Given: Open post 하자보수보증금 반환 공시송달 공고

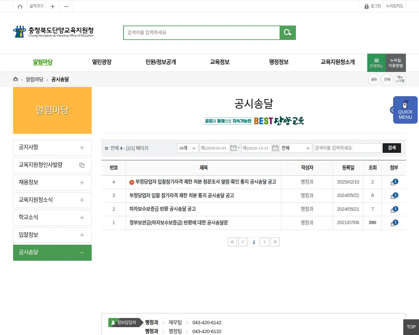Looking at the screenshot, I should pos(163,209).
